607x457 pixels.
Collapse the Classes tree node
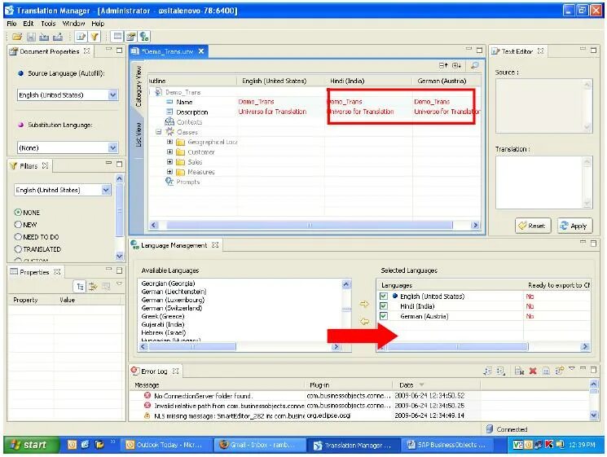click(159, 132)
